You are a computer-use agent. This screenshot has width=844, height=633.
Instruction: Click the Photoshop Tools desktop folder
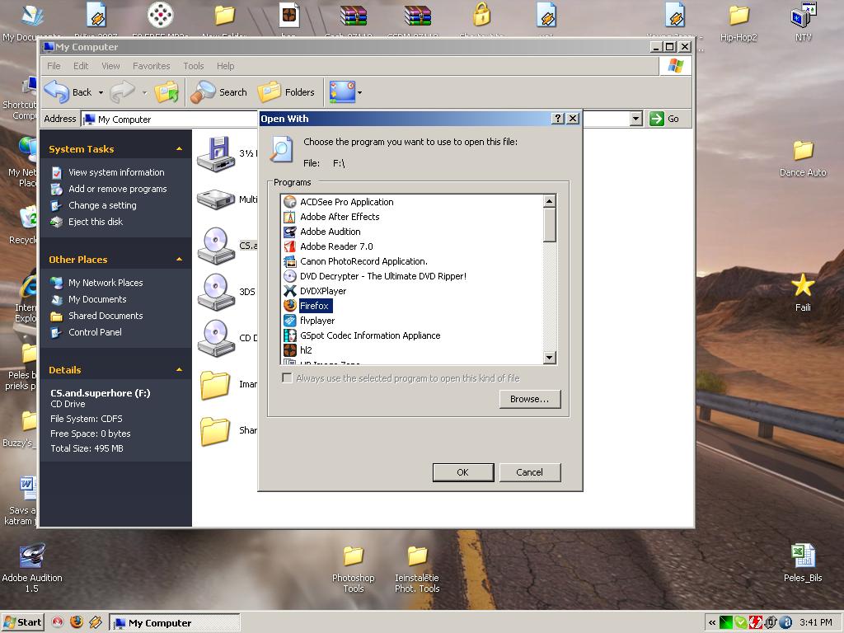353,569
